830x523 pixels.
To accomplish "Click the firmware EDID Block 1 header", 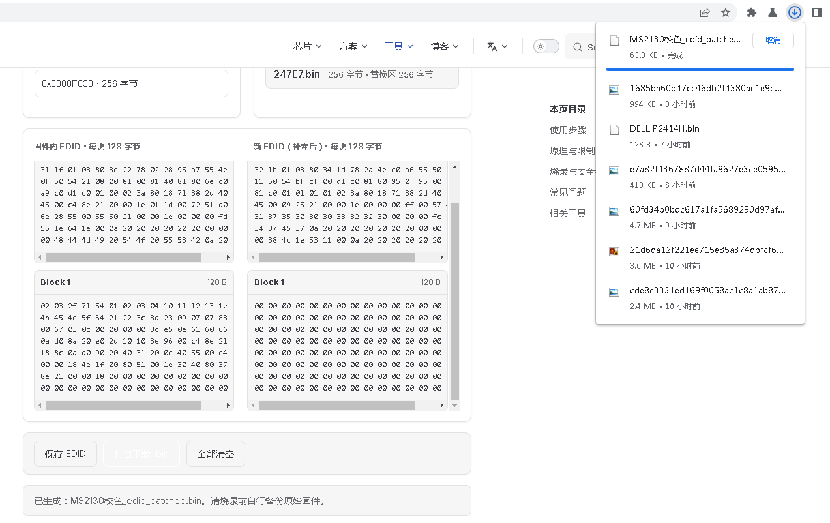I will coord(134,282).
